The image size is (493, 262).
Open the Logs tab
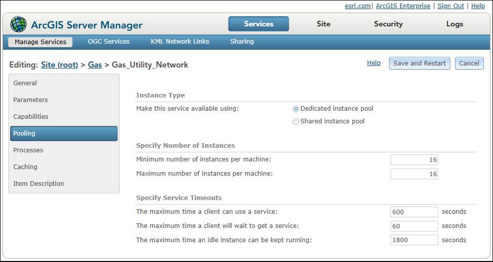pyautogui.click(x=454, y=24)
